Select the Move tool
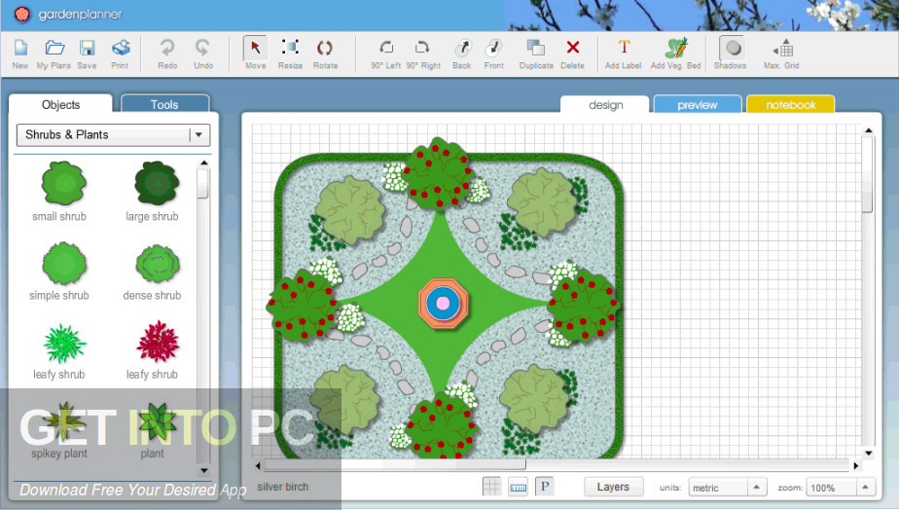Image resolution: width=899 pixels, height=510 pixels. click(255, 49)
